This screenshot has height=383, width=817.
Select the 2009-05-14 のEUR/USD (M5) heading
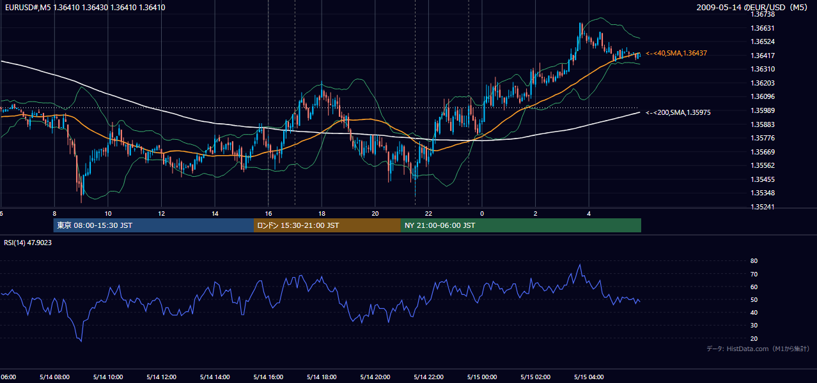(753, 8)
